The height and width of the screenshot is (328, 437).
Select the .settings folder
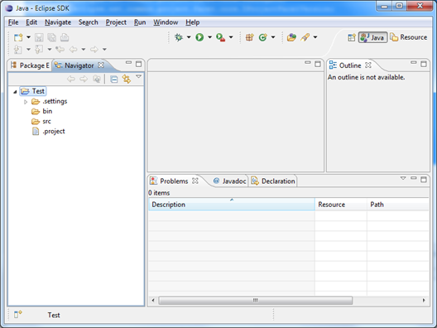tap(49, 101)
